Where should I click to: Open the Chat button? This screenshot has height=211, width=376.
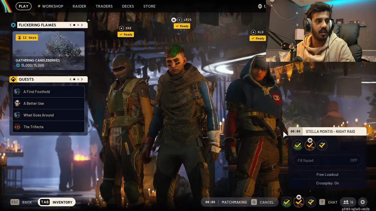click(x=328, y=202)
